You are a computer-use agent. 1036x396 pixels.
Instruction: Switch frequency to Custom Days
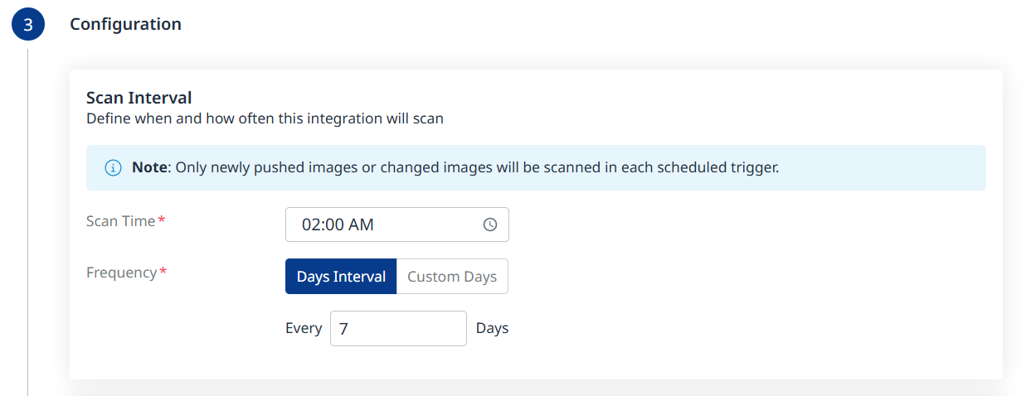pyautogui.click(x=452, y=277)
